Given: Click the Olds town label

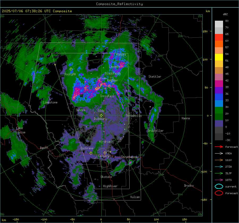Looking at the screenshot, I should pyautogui.click(x=101, y=111).
